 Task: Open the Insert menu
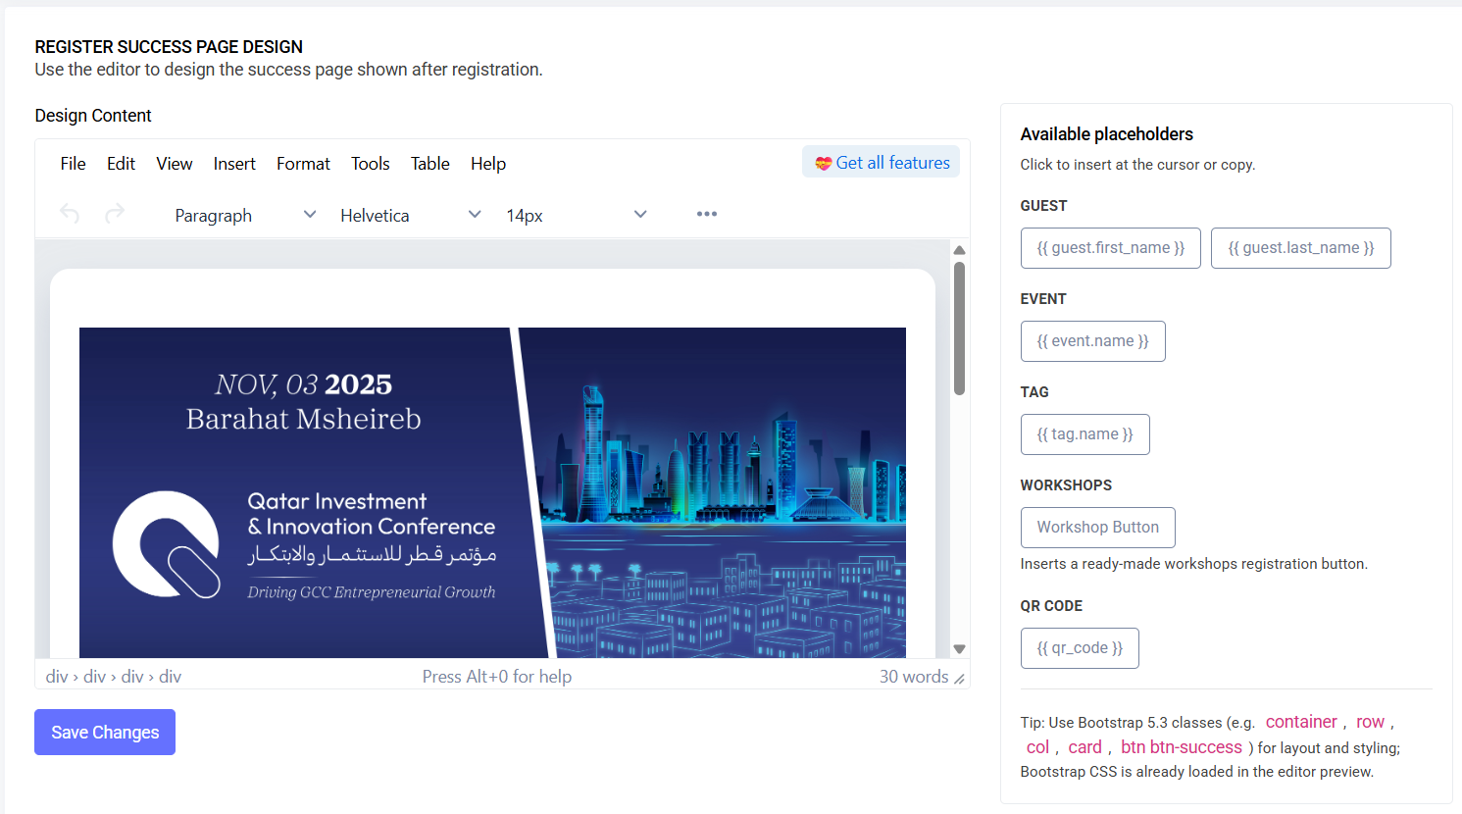pyautogui.click(x=234, y=163)
